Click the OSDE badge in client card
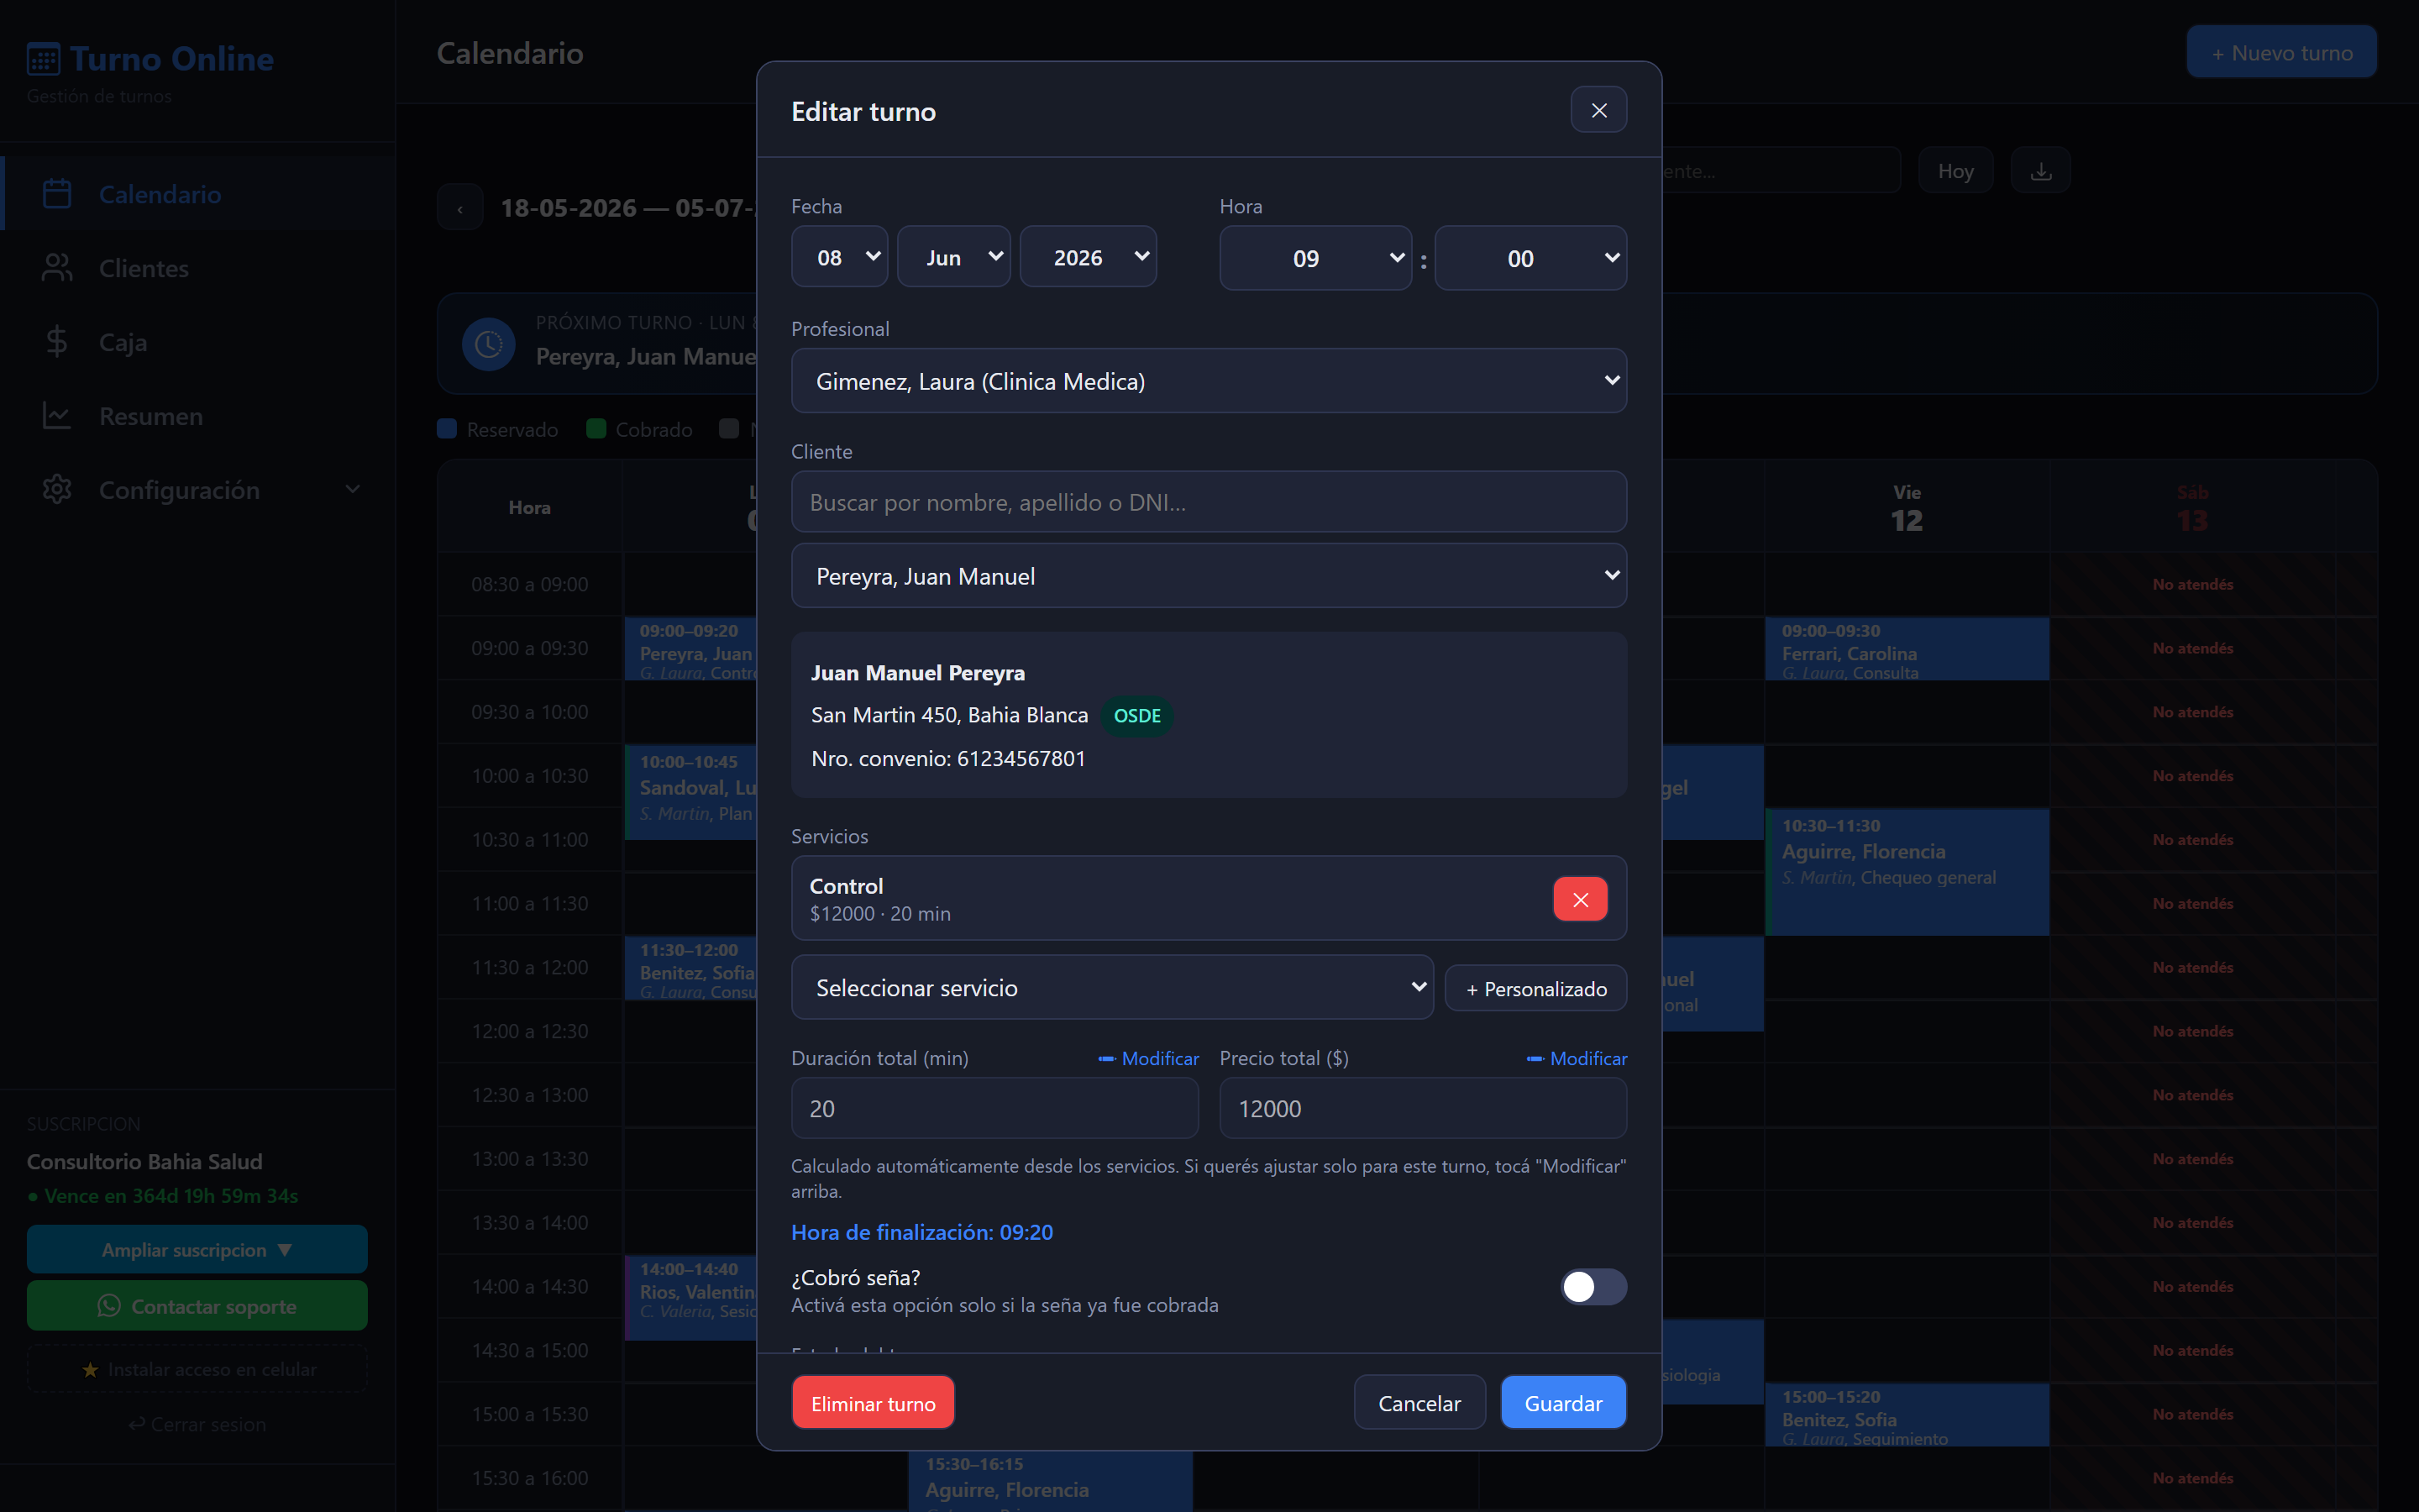Image resolution: width=2419 pixels, height=1512 pixels. tap(1136, 716)
